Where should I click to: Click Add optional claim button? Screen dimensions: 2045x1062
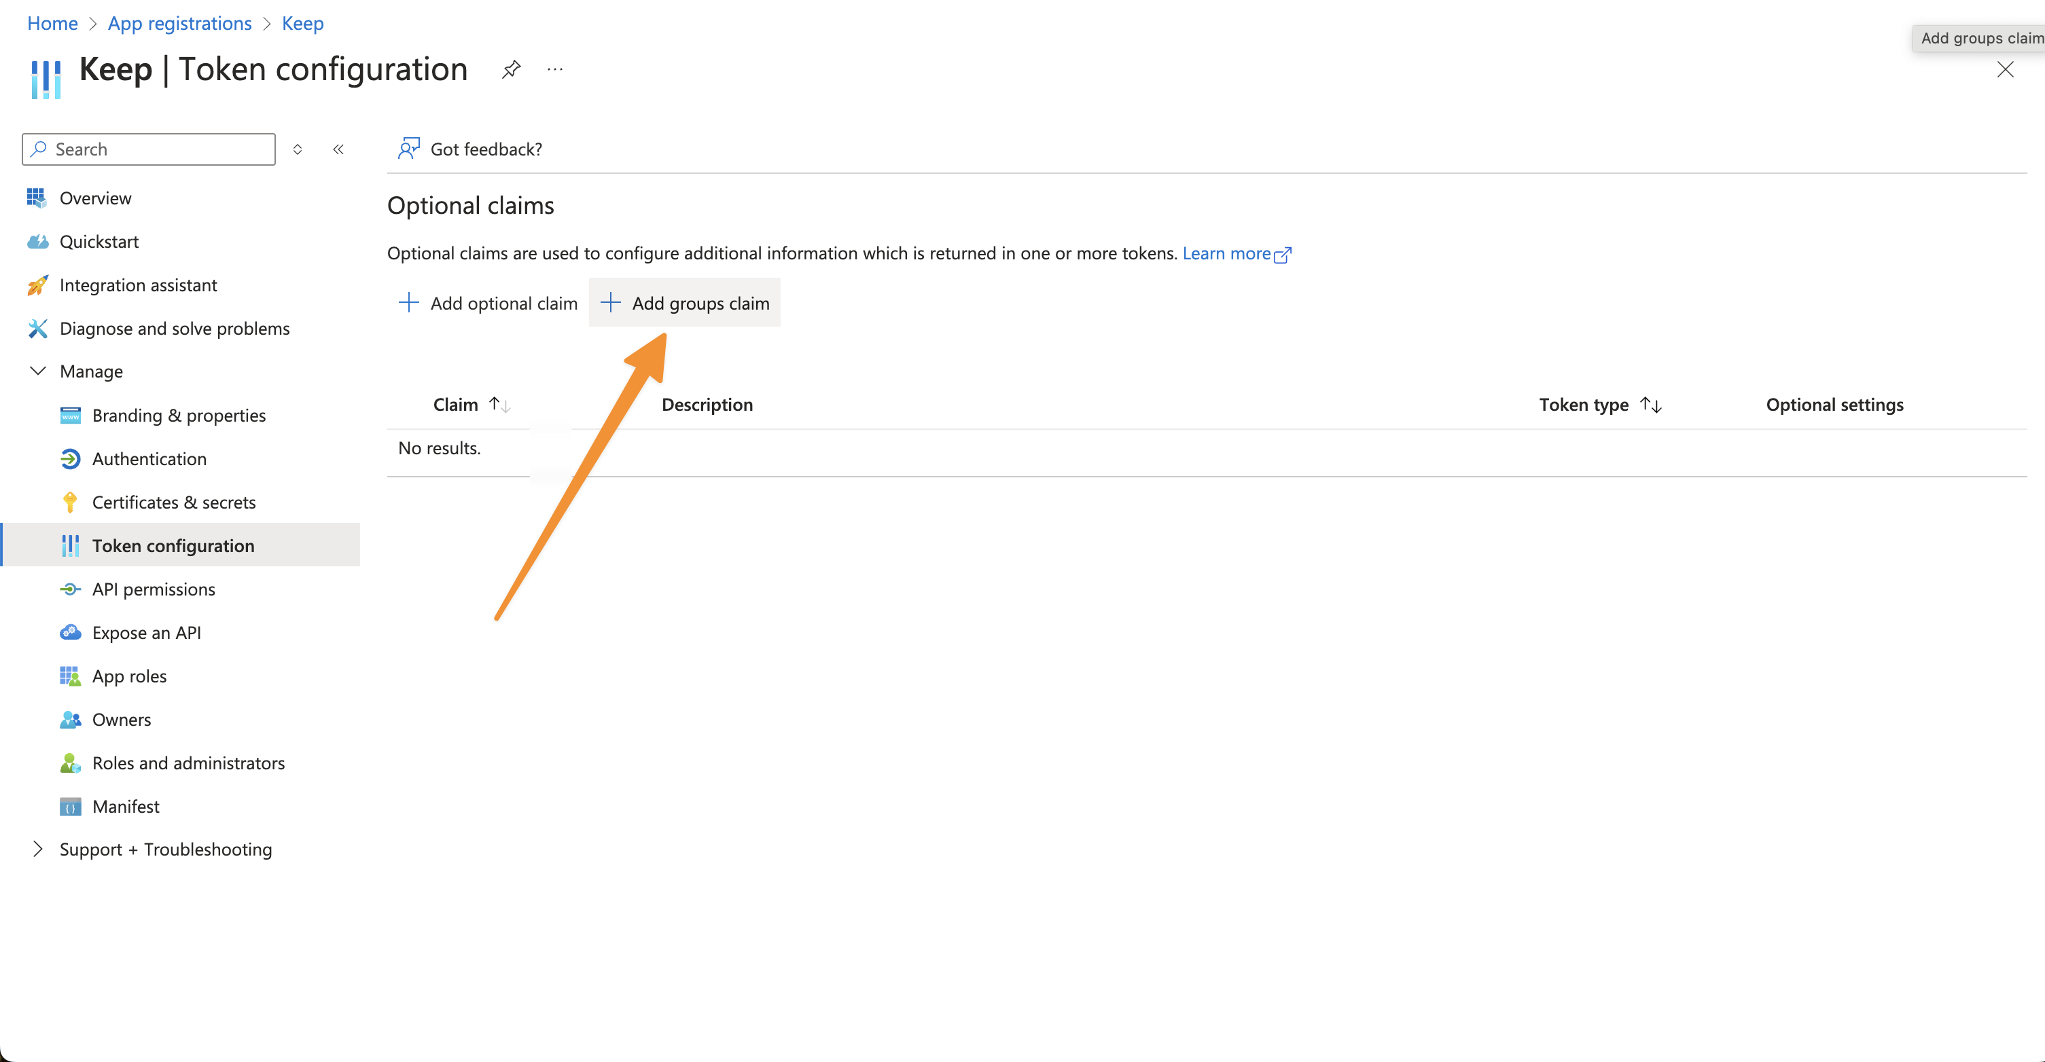tap(488, 302)
